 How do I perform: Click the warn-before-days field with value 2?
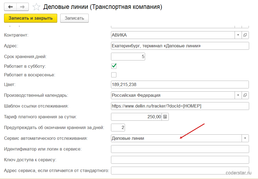[118, 127]
